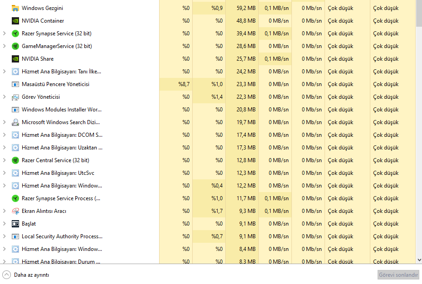Viewport: 422px width, 284px height.
Task: Click the NVIDIA Container process icon
Action: point(15,21)
